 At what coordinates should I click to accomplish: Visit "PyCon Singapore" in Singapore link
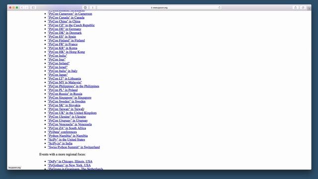coord(70,97)
